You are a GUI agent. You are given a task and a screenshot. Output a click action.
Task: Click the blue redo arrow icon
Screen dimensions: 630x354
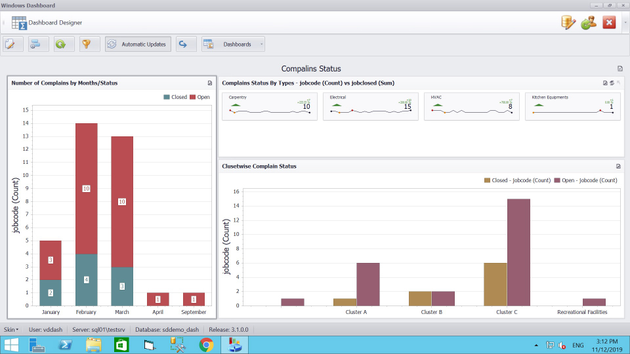(184, 44)
